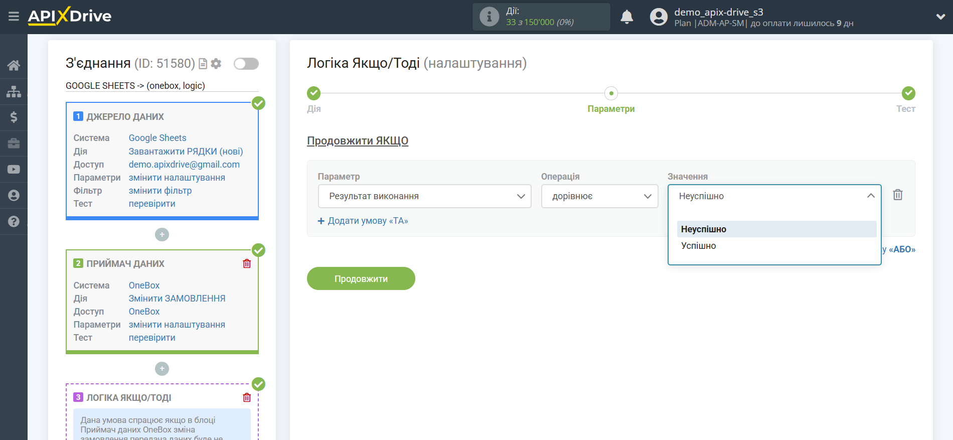Click the Параметри step label
This screenshot has width=953, height=440.
tap(611, 109)
